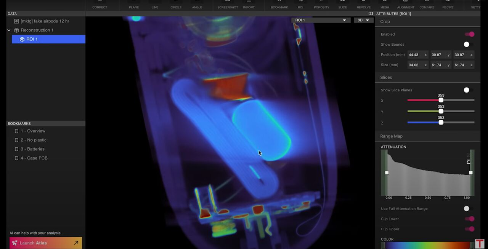Click the lower attenuation range handle
Viewport: 488px width, 249px height.
pos(387,173)
